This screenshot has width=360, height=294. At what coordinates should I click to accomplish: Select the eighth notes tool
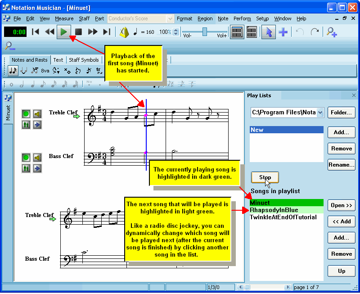pyautogui.click(x=13, y=71)
